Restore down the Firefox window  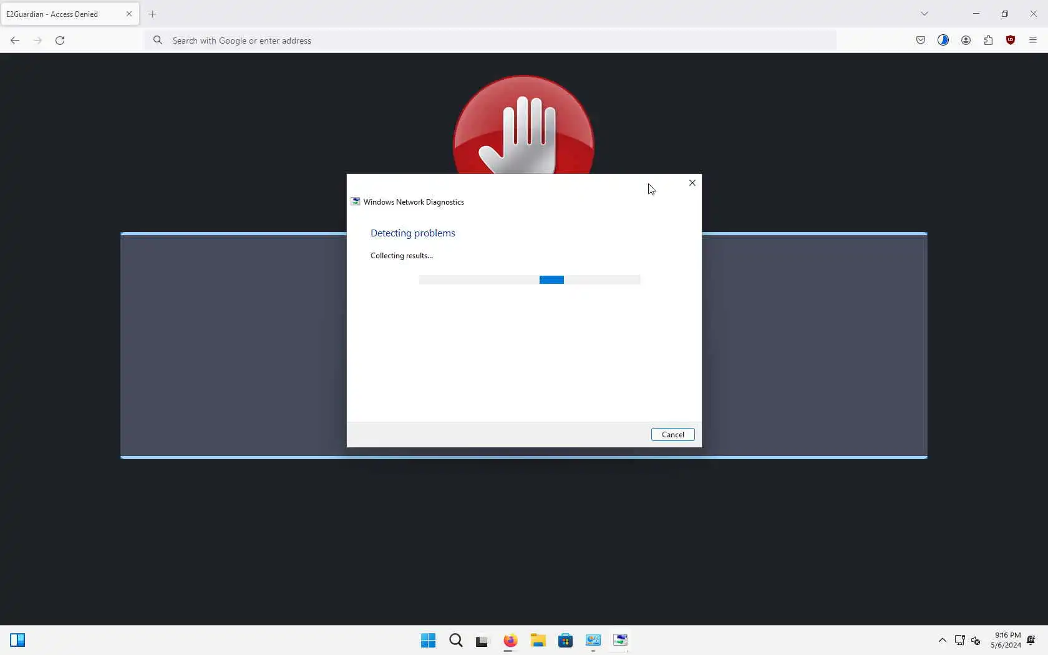tap(1005, 14)
